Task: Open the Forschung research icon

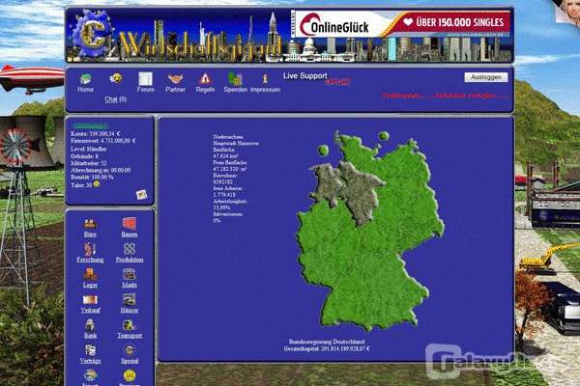Action: [90, 249]
